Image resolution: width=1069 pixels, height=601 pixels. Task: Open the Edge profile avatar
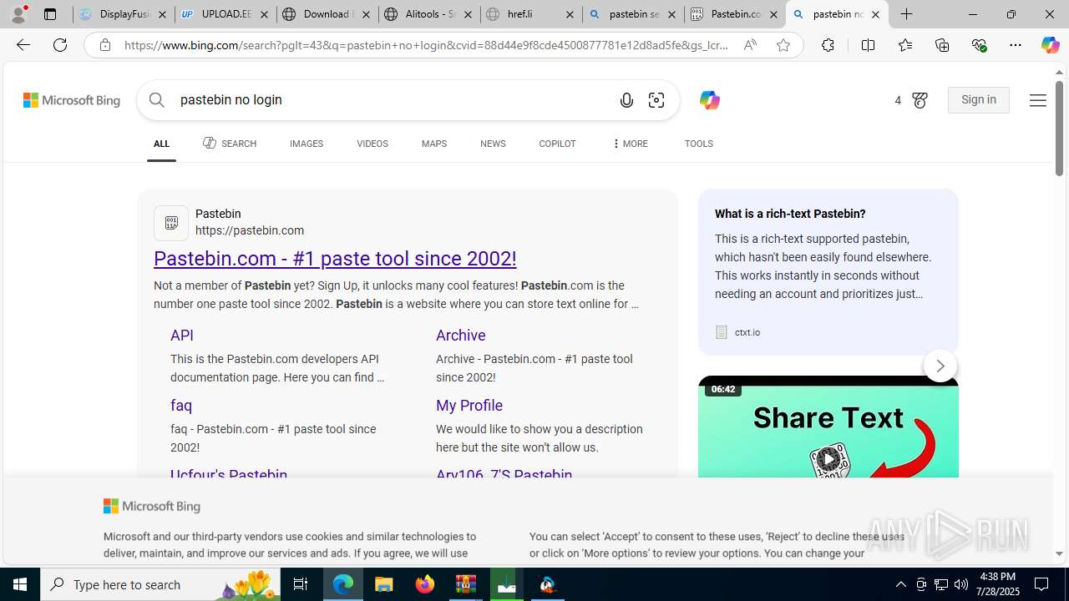point(18,14)
